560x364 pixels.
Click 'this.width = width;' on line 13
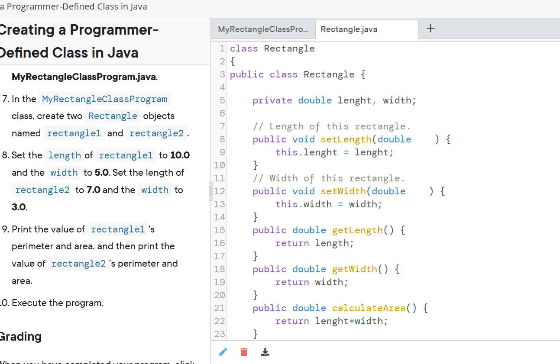point(329,204)
